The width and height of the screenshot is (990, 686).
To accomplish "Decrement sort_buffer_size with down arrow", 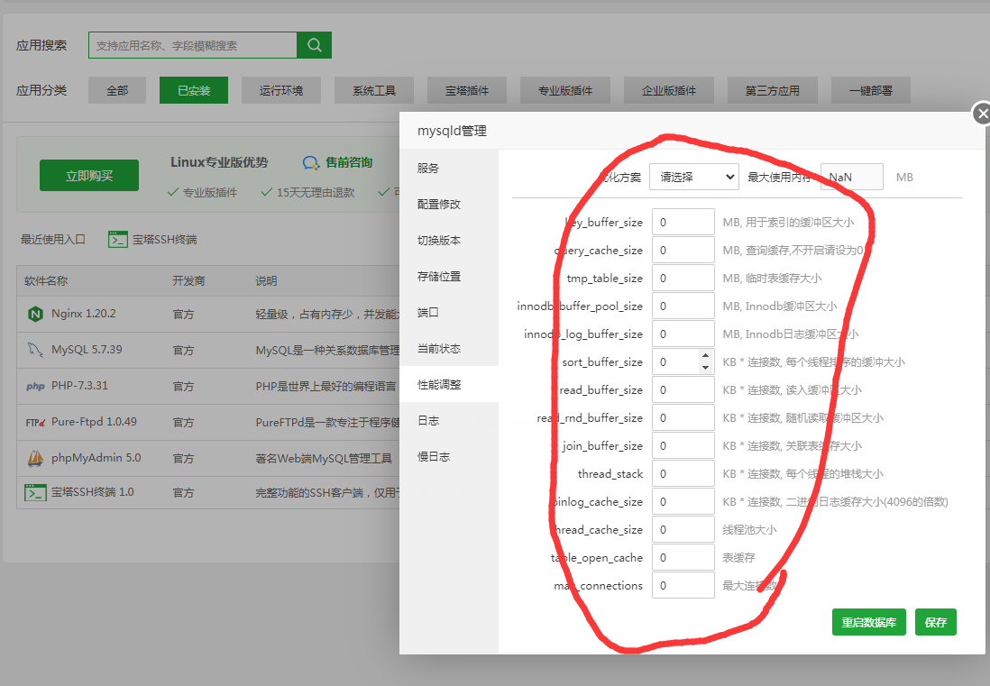I will tap(705, 368).
